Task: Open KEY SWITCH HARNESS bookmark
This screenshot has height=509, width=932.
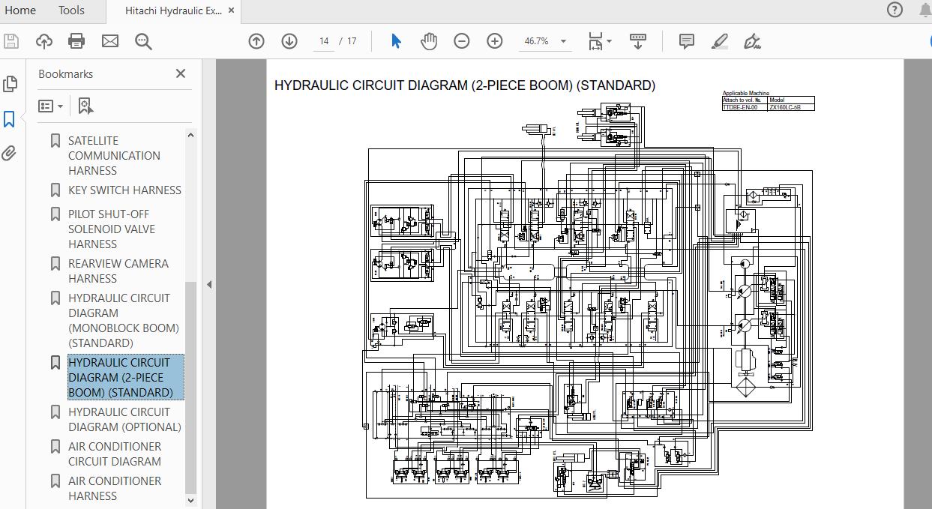Action: pyautogui.click(x=124, y=190)
